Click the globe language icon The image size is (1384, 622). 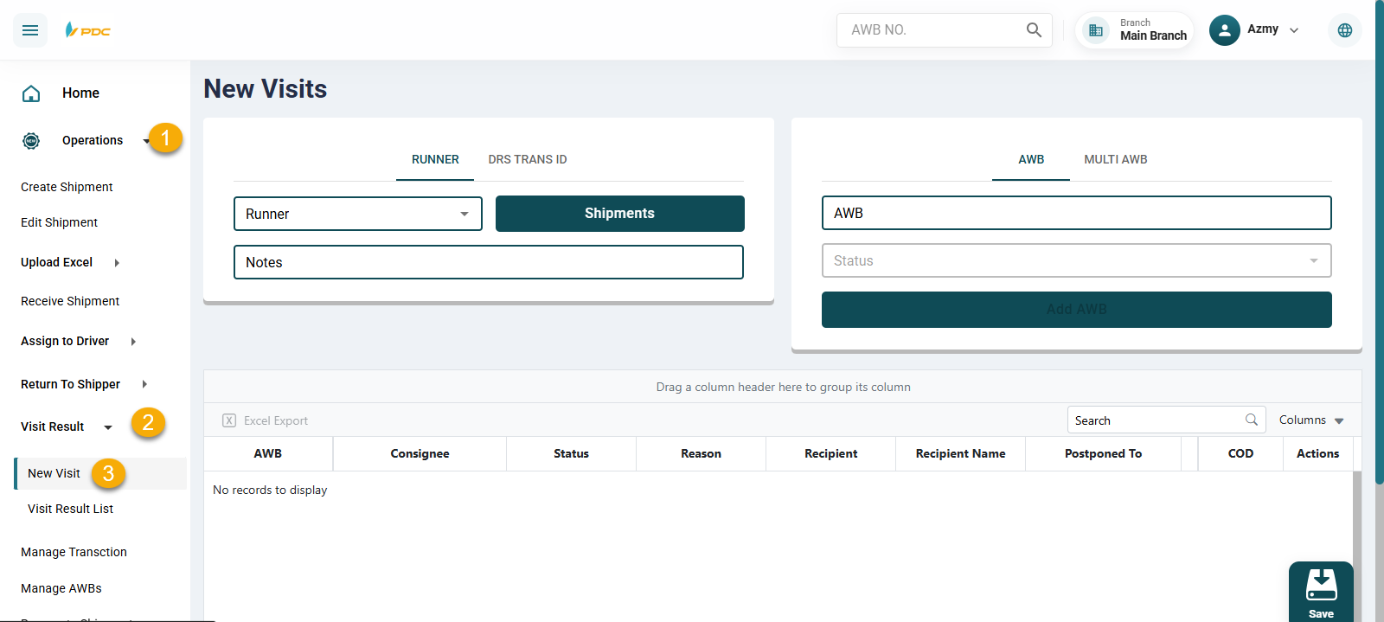pos(1344,30)
